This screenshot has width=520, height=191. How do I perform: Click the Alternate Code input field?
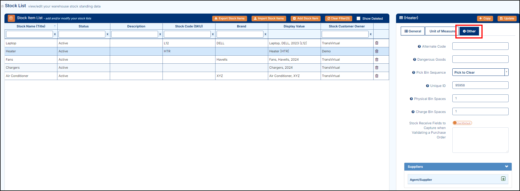pos(480,46)
